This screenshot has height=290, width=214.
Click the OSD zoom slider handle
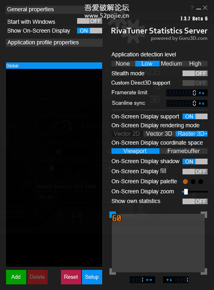pyautogui.click(x=186, y=192)
